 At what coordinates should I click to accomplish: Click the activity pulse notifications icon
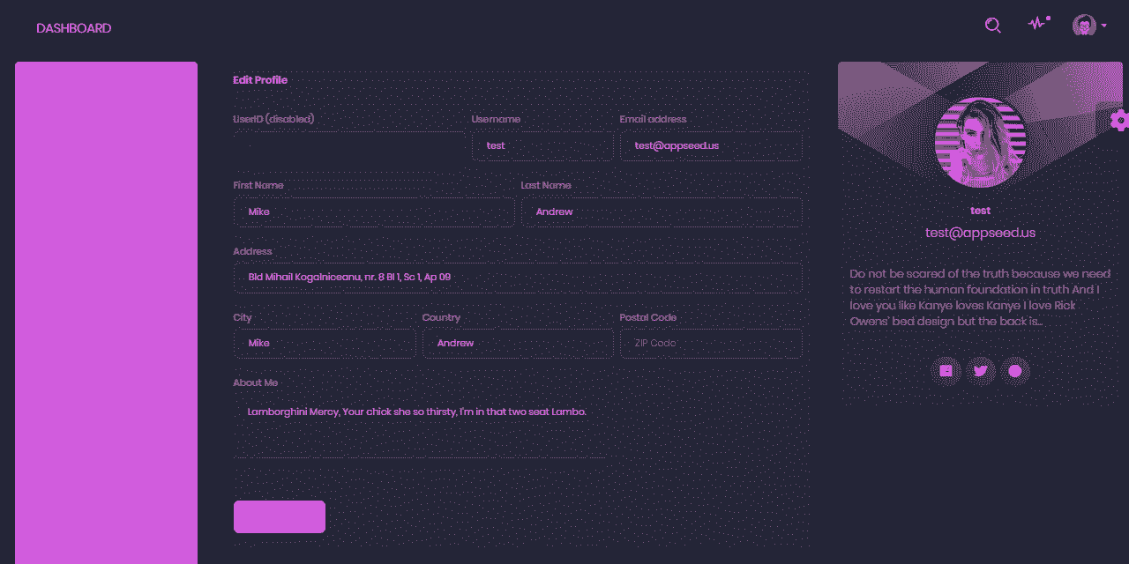coord(1037,24)
